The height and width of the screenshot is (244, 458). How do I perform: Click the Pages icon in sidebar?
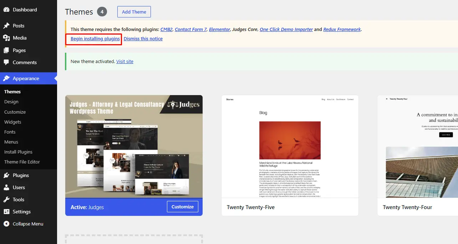pyautogui.click(x=6, y=50)
